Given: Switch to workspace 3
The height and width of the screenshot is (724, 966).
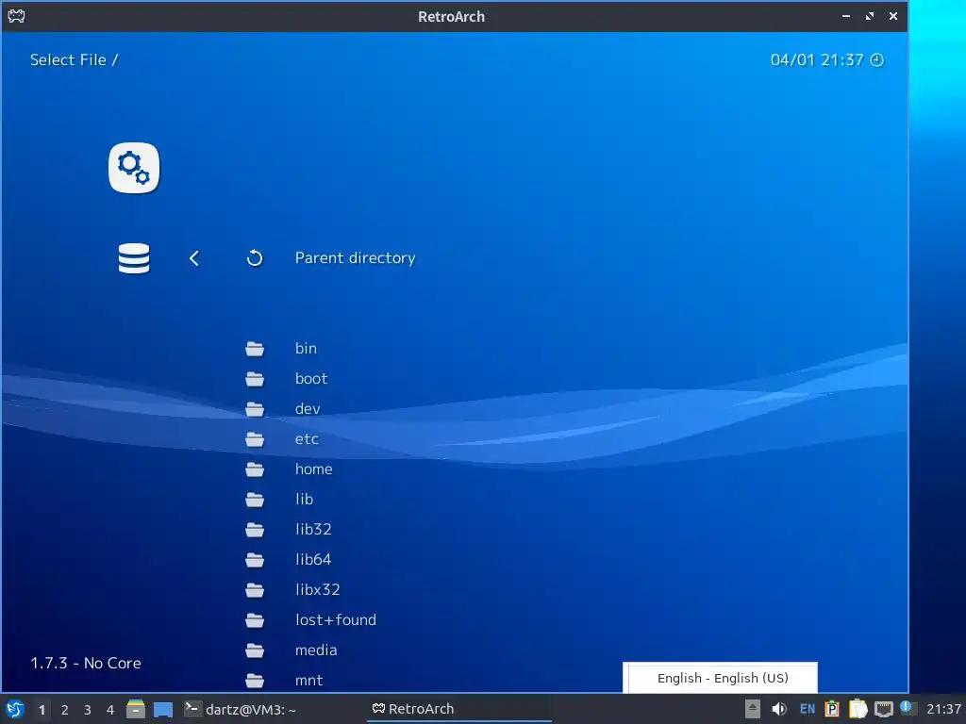Looking at the screenshot, I should click(88, 710).
